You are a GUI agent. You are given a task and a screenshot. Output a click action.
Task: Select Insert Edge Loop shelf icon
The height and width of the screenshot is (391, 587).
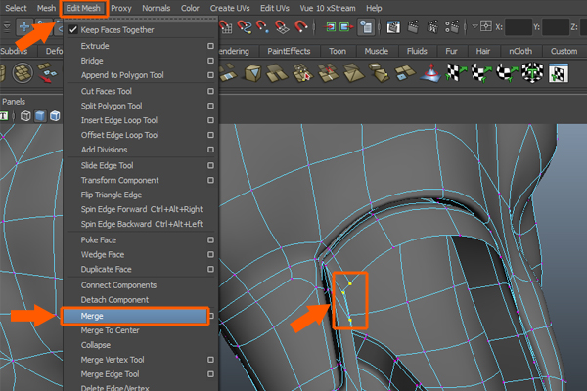[328, 72]
